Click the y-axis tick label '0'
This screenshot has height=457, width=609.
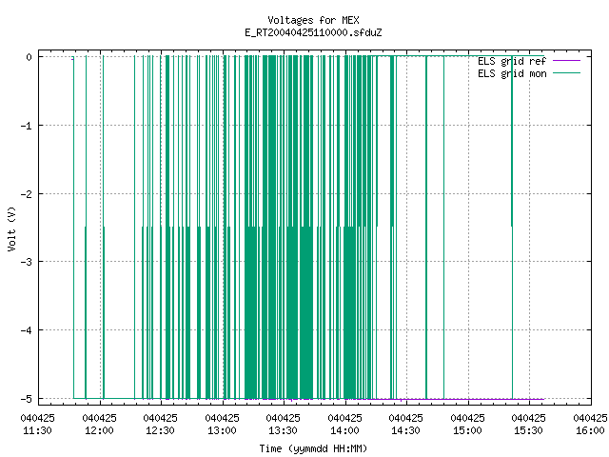click(29, 57)
